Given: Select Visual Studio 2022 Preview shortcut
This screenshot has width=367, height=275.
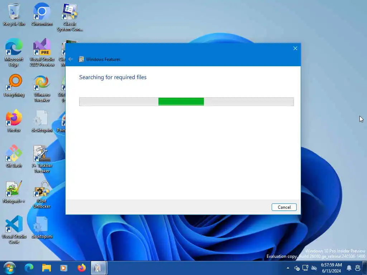Looking at the screenshot, I should (x=42, y=53).
